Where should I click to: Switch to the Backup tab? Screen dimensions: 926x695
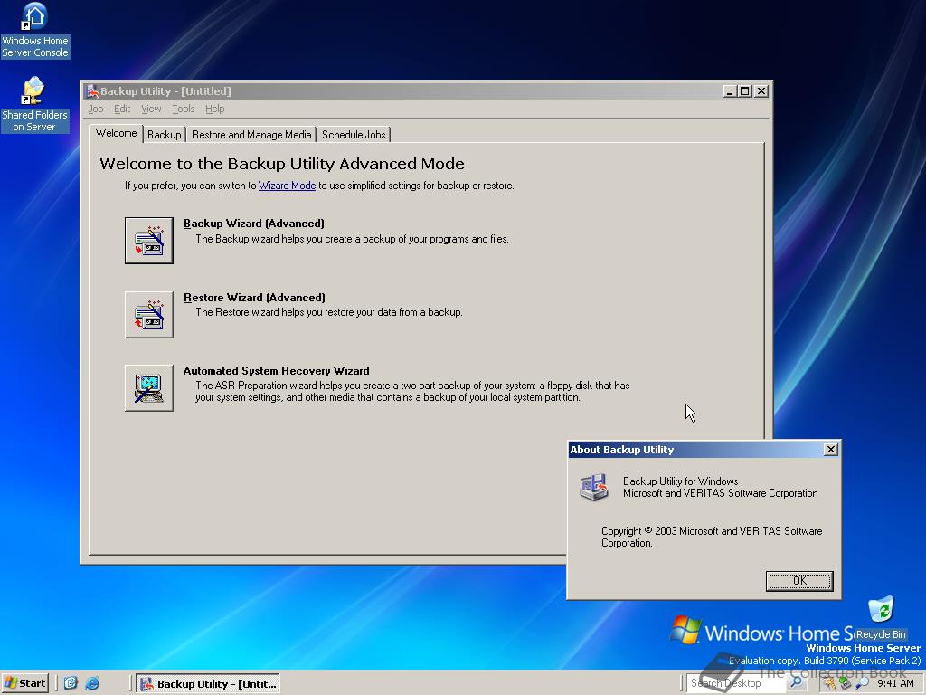(165, 135)
